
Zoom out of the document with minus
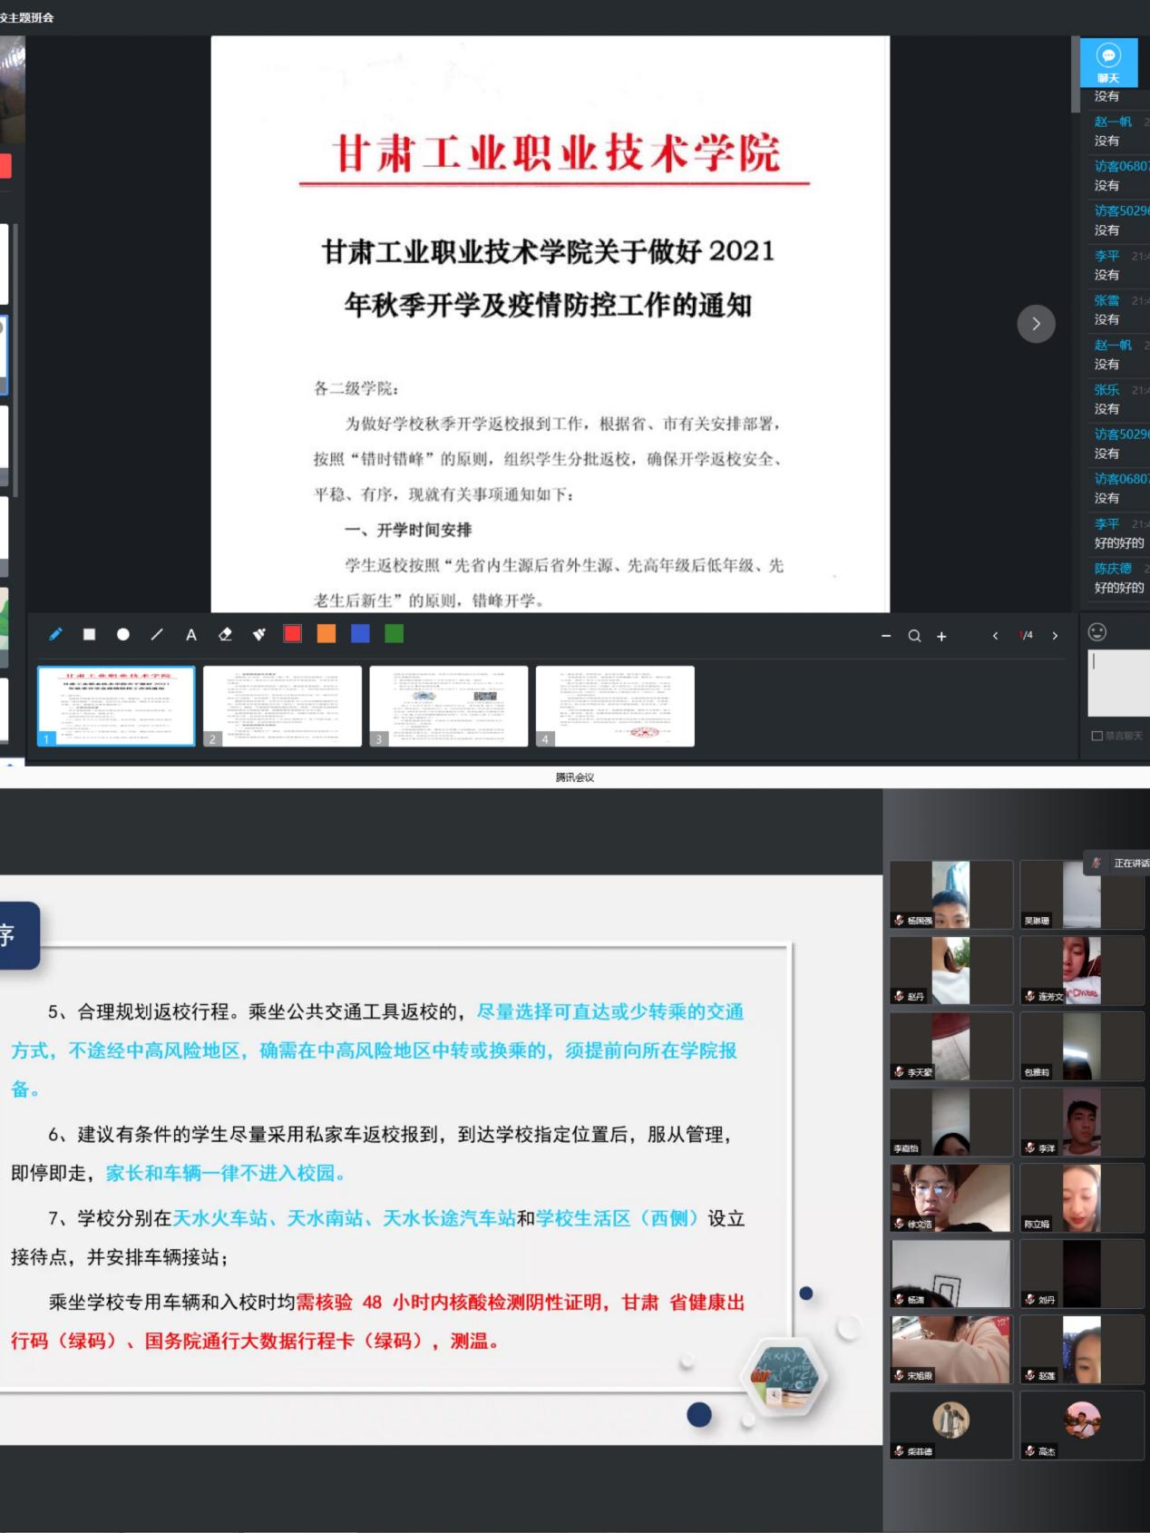[886, 636]
